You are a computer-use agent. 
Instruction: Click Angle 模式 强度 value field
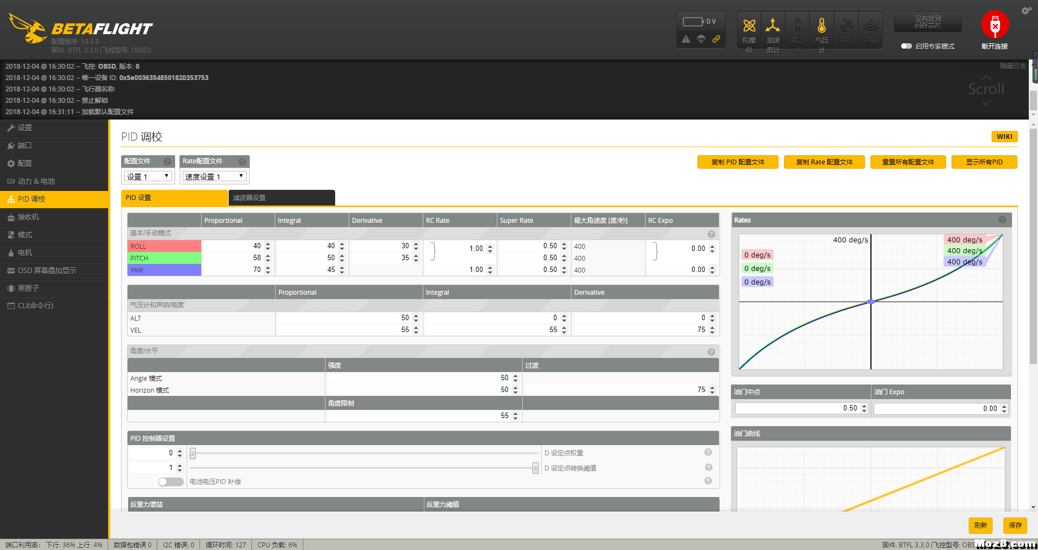pos(423,377)
